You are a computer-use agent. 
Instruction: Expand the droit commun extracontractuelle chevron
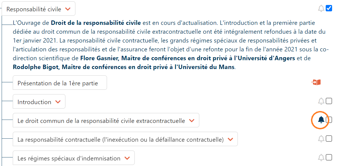point(192,121)
